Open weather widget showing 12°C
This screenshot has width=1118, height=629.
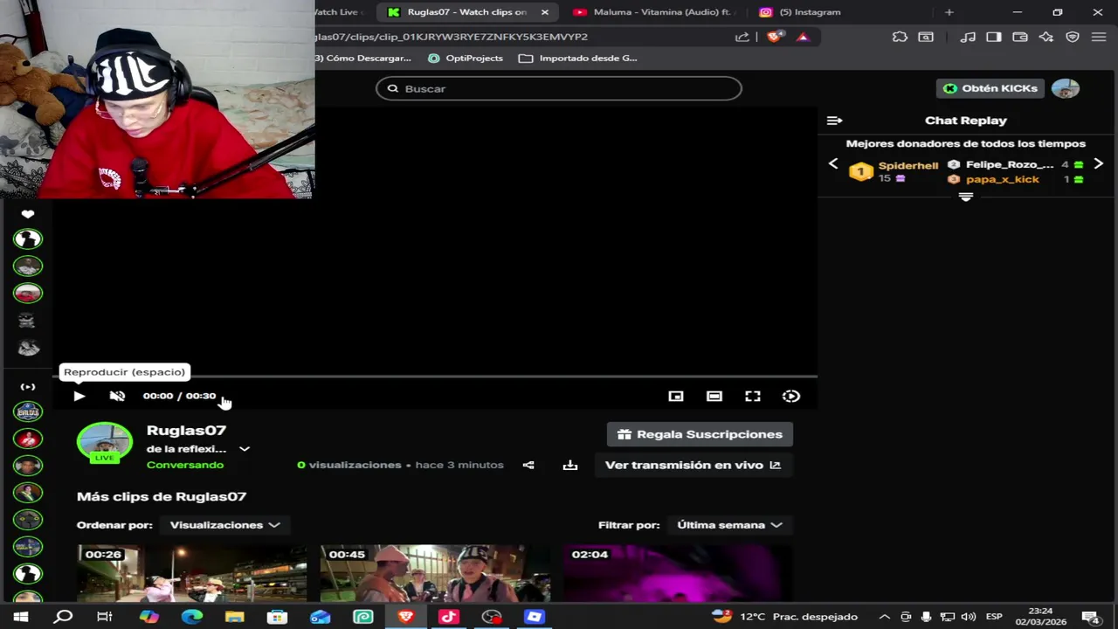pyautogui.click(x=784, y=617)
